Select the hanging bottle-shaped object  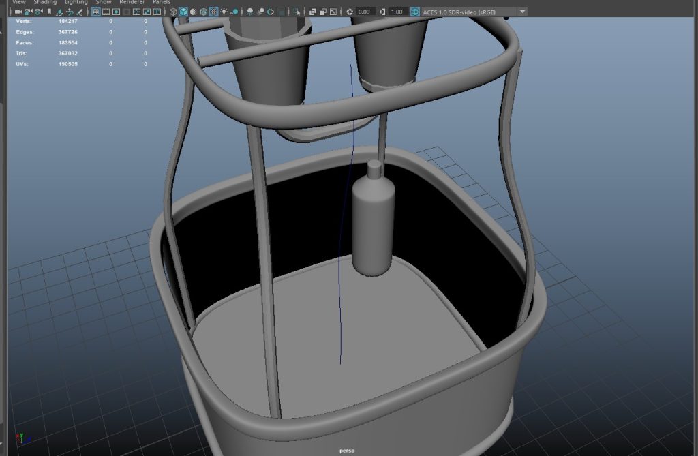374,218
